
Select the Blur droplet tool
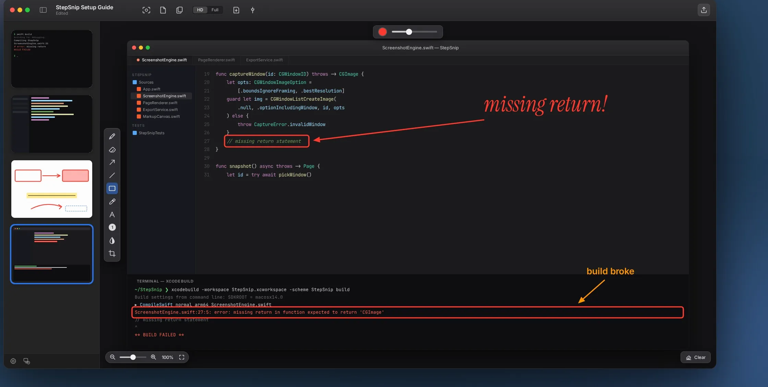coord(112,241)
